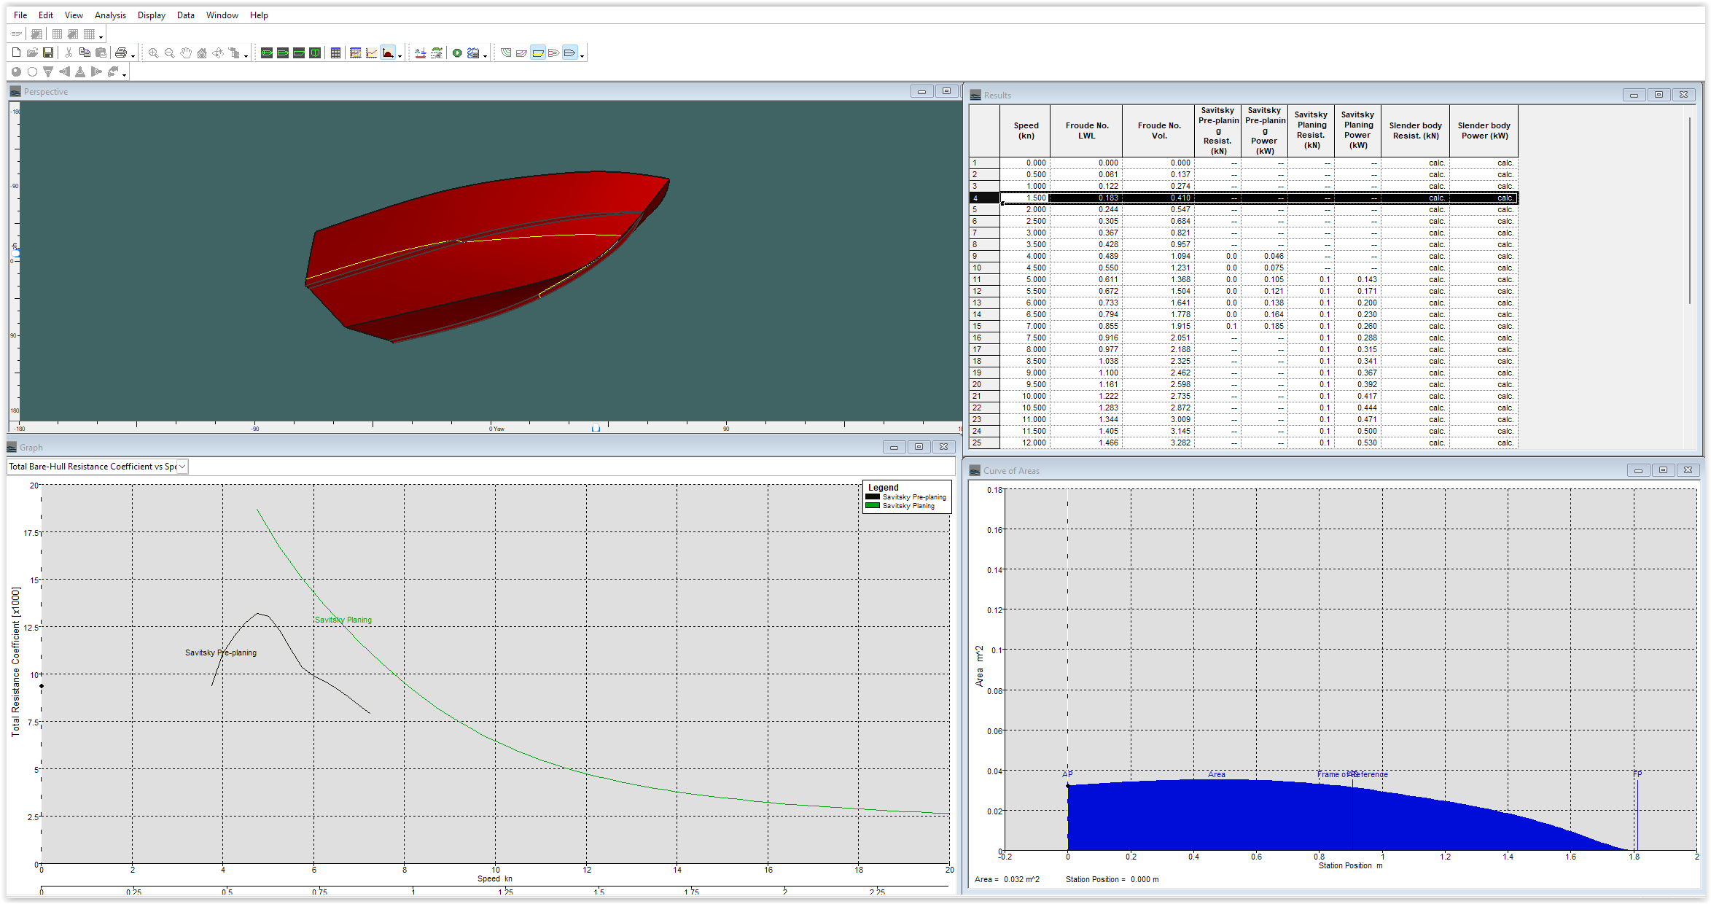Toggle Buttocks display icon in pink
The width and height of the screenshot is (1711, 904).
(x=522, y=52)
